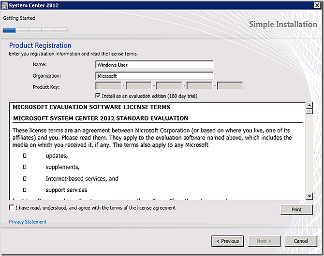Click license scrollbar down arrow
The image size is (324, 256).
309,196
